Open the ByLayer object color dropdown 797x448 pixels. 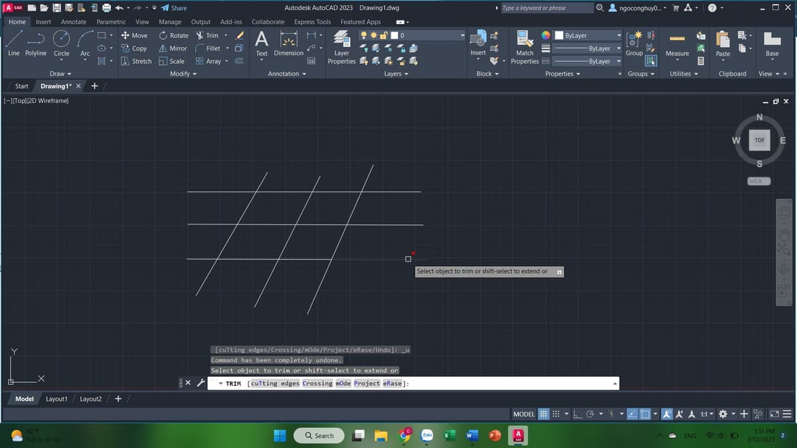[x=588, y=35]
